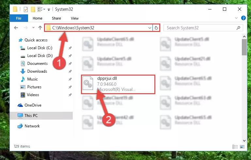Open Pictures in the sidebar

click(x=34, y=87)
